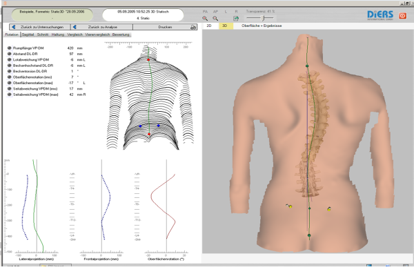Viewport: 414px width, 267px height.
Task: Click the zoom-out magnifier icon
Action: pos(215,18)
